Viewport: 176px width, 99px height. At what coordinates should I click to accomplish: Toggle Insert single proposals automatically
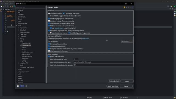[49, 19]
